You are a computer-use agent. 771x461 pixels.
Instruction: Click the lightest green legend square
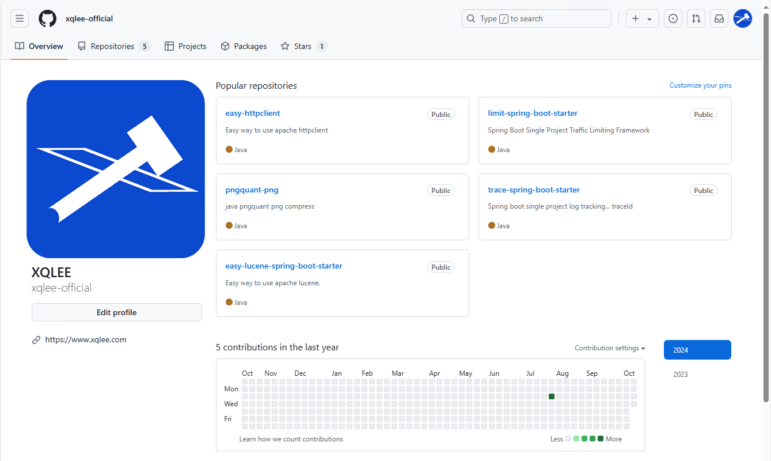point(576,439)
